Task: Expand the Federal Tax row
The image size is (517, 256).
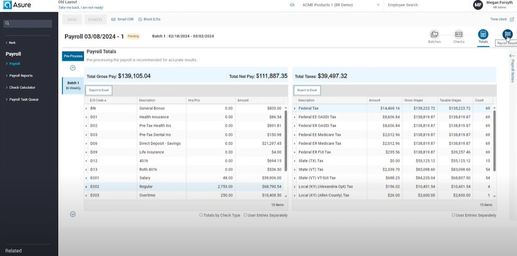Action: 295,108
